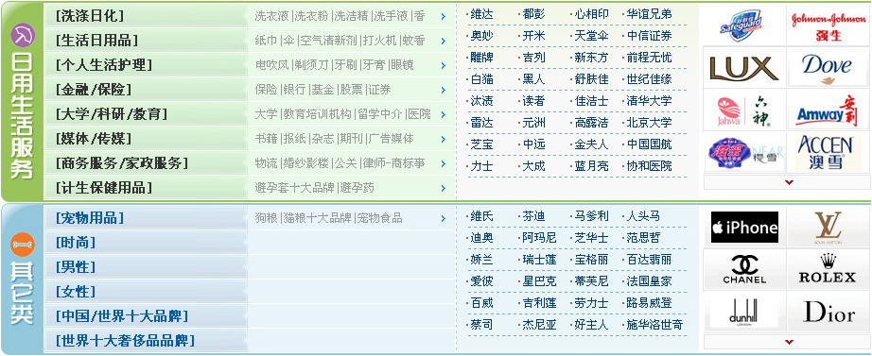This screenshot has width=872, height=356.
Task: Click the Dove brand logo
Action: coord(828,67)
